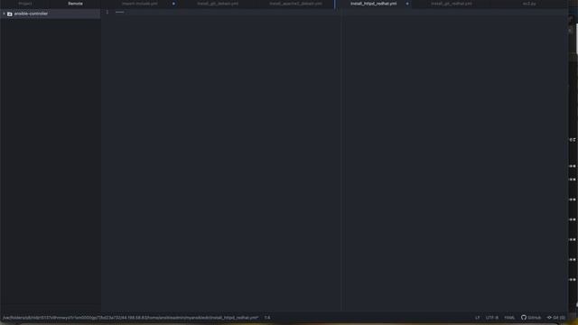This screenshot has width=578, height=325.
Task: Open the GitHub panel from status bar
Action: tap(531, 317)
